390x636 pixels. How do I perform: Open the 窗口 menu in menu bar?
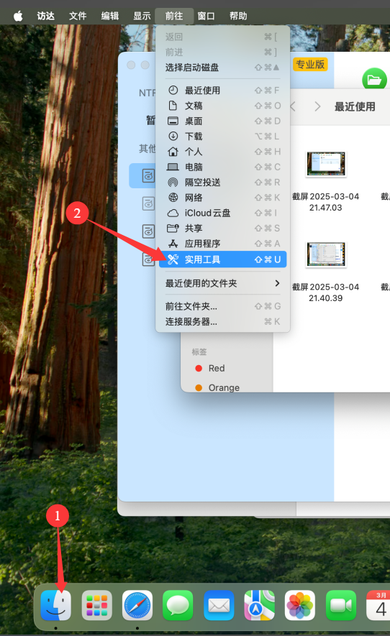(x=206, y=16)
